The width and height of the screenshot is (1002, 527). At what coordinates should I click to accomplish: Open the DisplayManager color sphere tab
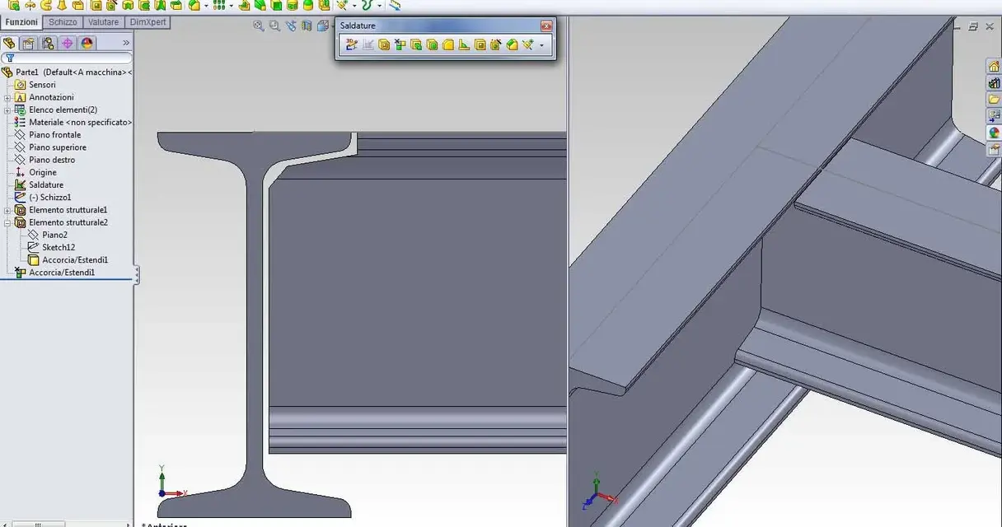click(87, 43)
